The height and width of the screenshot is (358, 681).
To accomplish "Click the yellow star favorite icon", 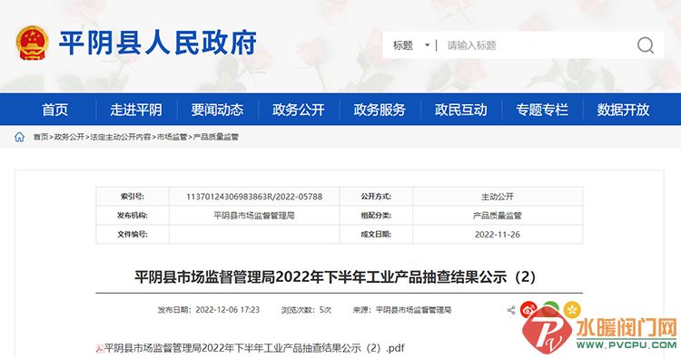I will [x=572, y=309].
